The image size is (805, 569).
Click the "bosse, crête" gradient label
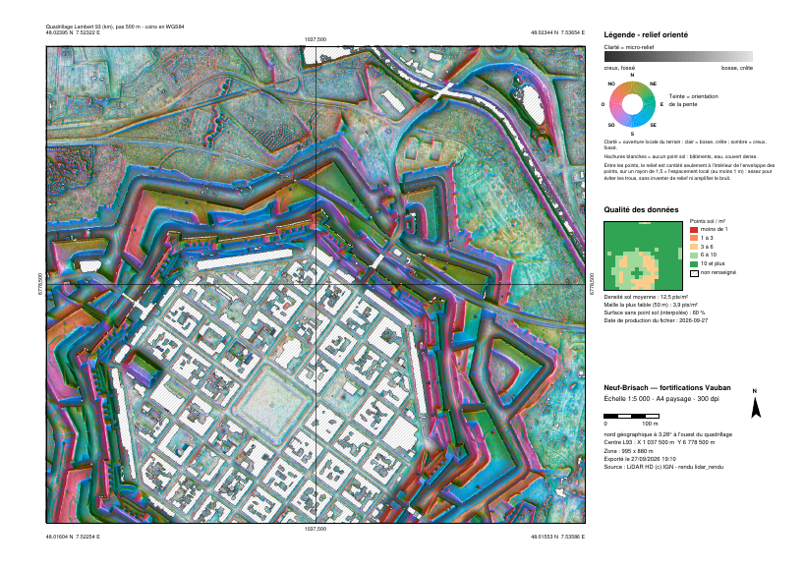[x=737, y=68]
